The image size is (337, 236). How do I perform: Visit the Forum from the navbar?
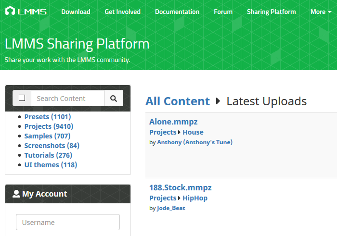pos(223,12)
